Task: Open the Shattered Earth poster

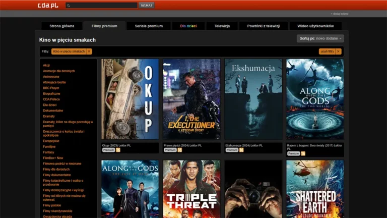Action: click(x=315, y=189)
